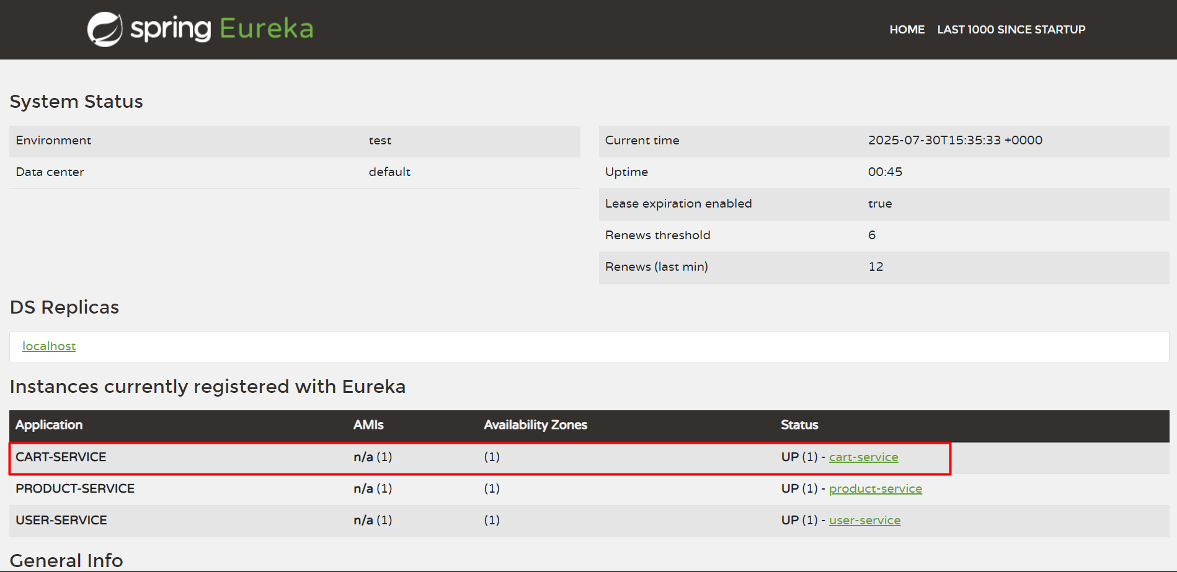
Task: Open the user-service instance link
Action: [864, 521]
